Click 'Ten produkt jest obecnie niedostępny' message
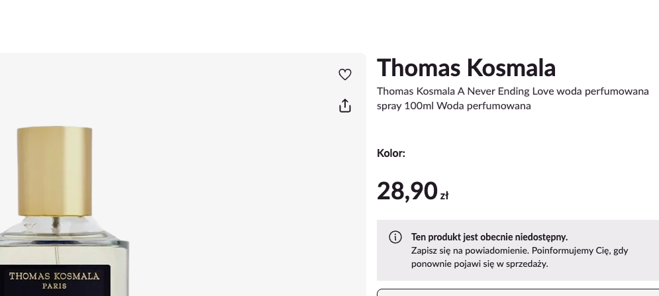The height and width of the screenshot is (296, 659). pyautogui.click(x=489, y=237)
